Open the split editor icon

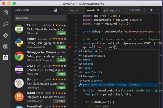coord(152,10)
